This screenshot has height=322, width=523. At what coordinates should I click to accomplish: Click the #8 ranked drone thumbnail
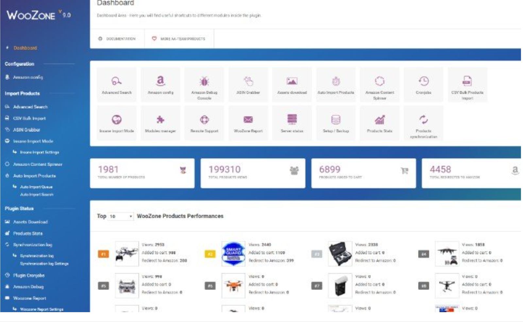[x=447, y=286]
